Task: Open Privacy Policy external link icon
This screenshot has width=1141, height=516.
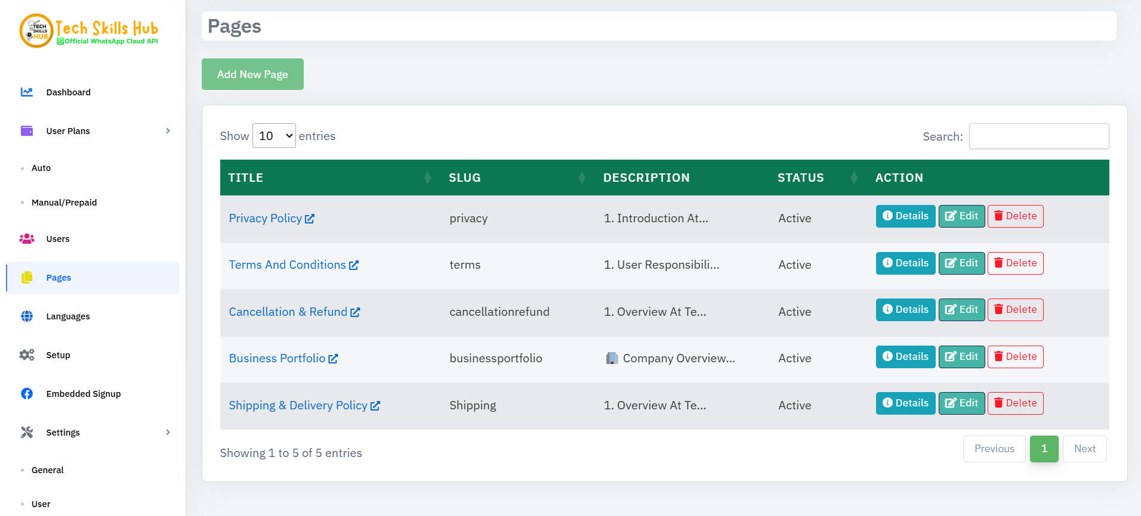Action: click(x=310, y=219)
